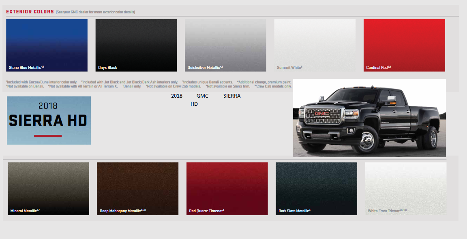Click the 'Included with Cocoa/Dune interior' footnote
467x239 pixels.
[42, 82]
